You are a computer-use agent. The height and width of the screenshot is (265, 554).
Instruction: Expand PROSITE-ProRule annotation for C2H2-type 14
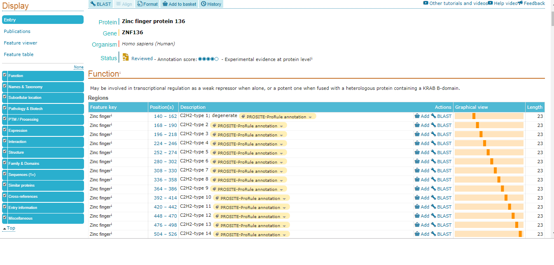tap(251, 235)
